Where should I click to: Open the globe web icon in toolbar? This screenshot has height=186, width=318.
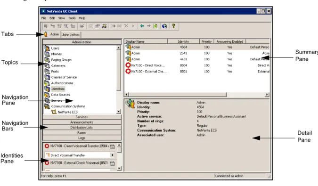coord(164,26)
